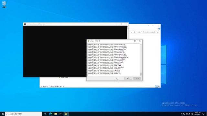
Task: Maximize the TeX Live installer window
Action: pyautogui.click(x=135, y=41)
